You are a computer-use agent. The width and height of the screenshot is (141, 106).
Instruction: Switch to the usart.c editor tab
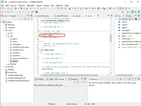(x=77, y=16)
